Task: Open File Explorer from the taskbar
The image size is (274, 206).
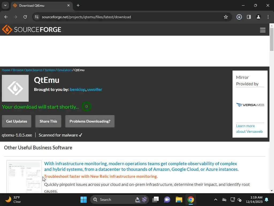Action: [x=179, y=200]
